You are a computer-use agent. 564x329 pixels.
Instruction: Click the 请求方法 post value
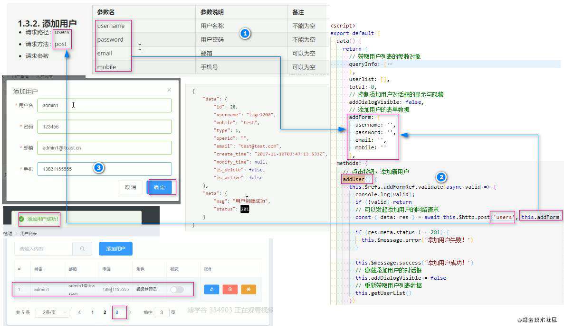click(60, 44)
